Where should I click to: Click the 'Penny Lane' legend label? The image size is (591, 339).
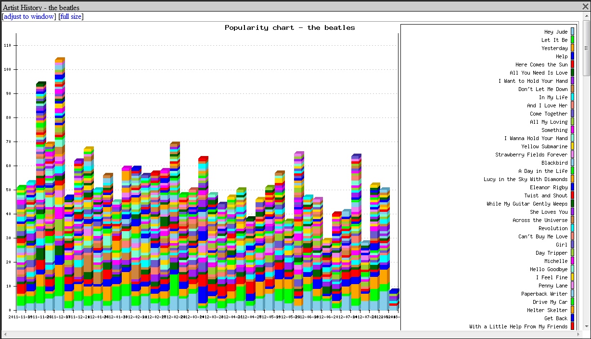(553, 286)
